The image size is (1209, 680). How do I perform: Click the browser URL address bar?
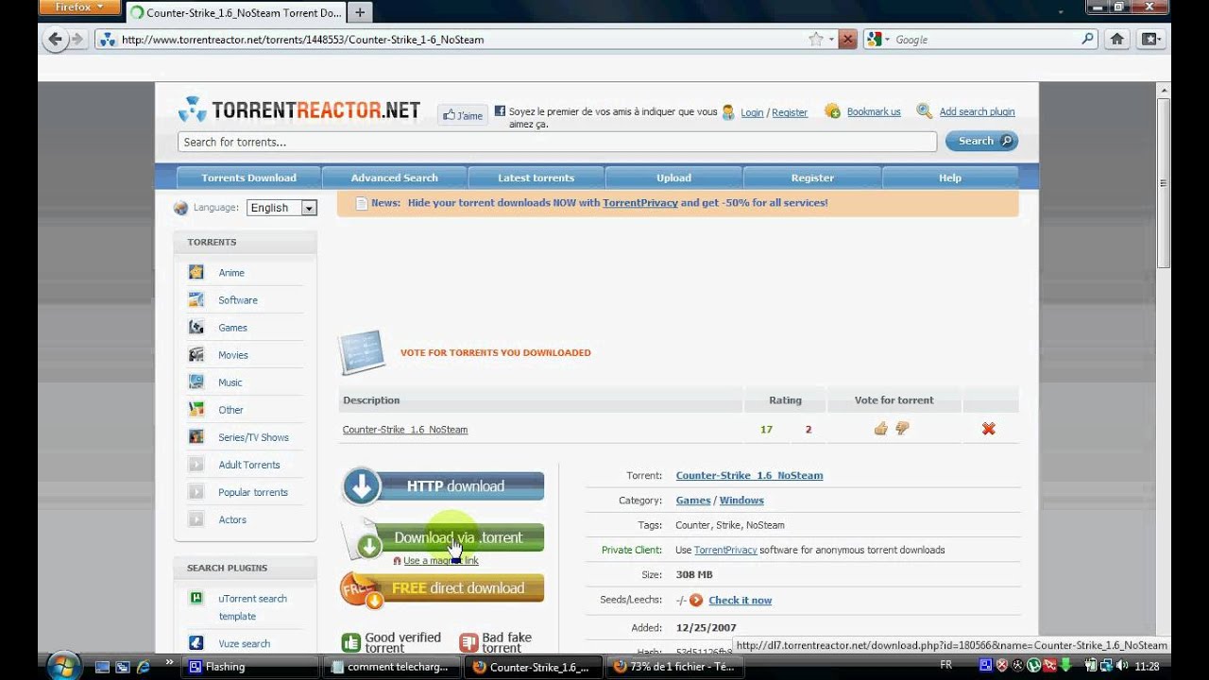point(453,40)
